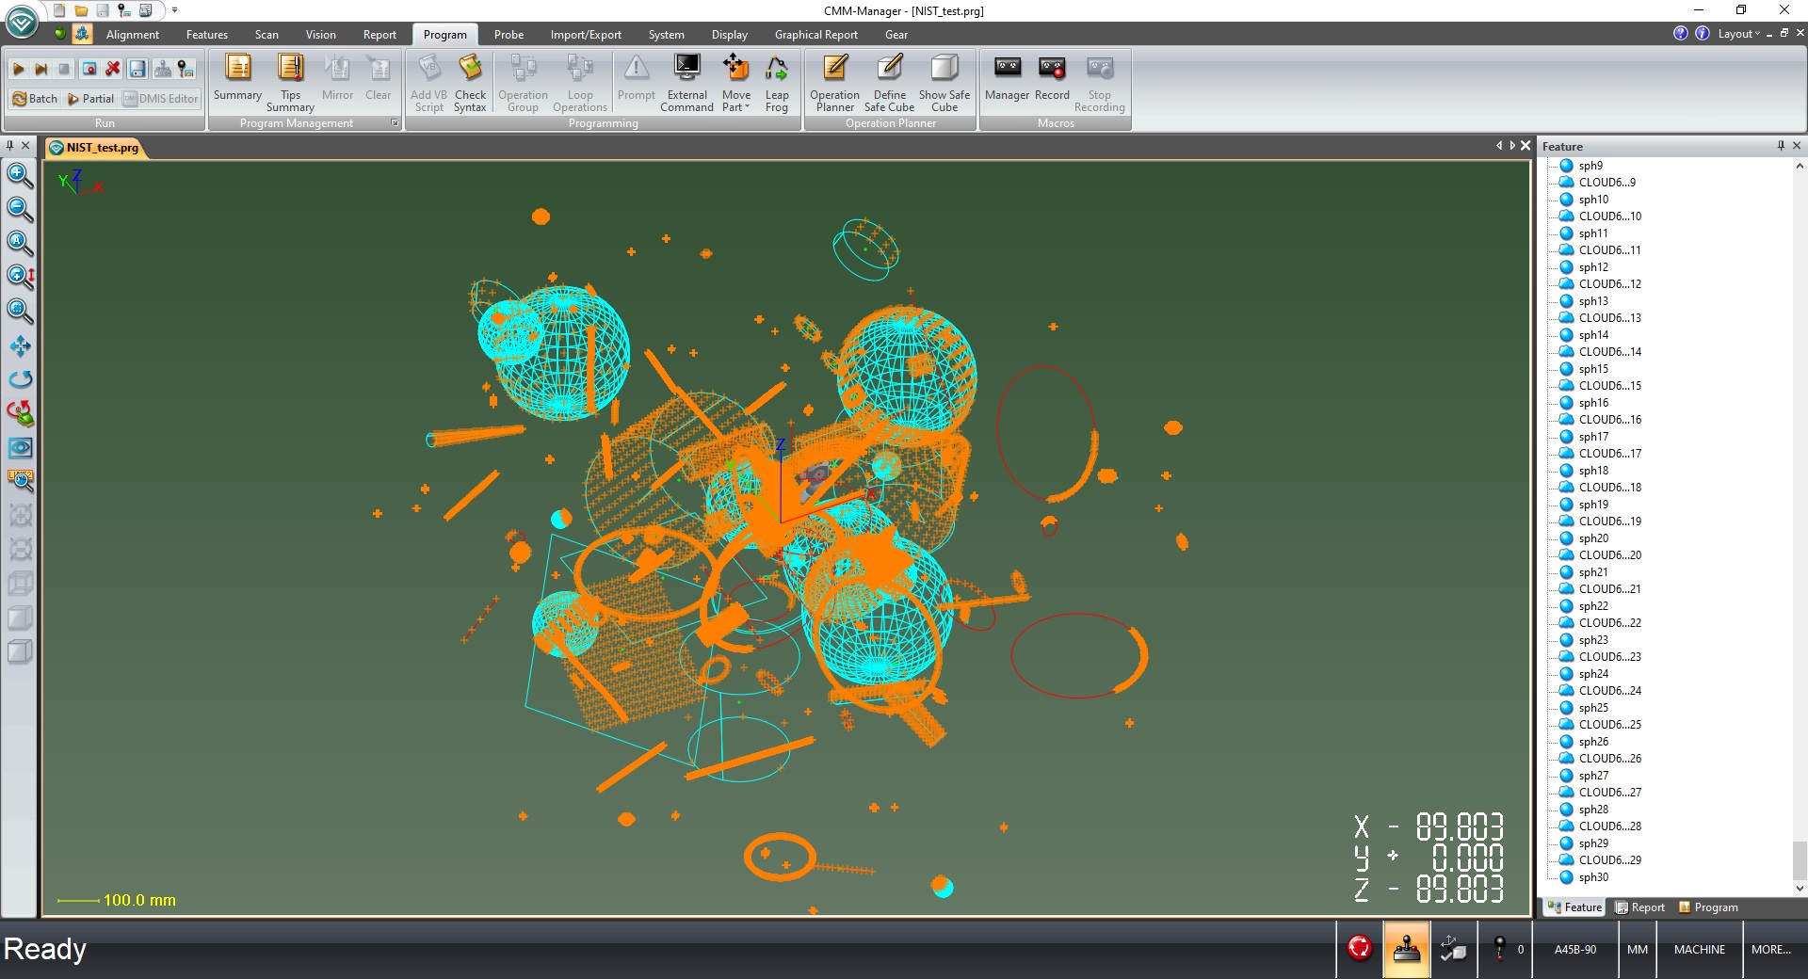Screen dimensions: 1808x979
Task: Select the blue Rotate view tool
Action: point(20,379)
